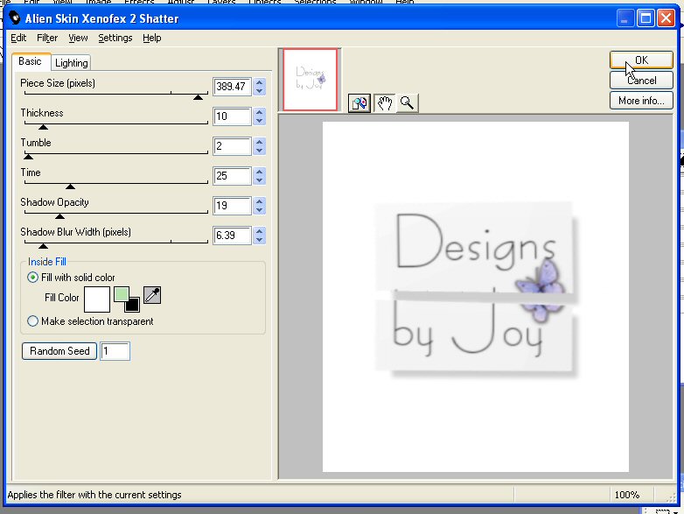Screen dimensions: 684x514
Task: Increase Piece Size with up arrow
Action: 260,82
